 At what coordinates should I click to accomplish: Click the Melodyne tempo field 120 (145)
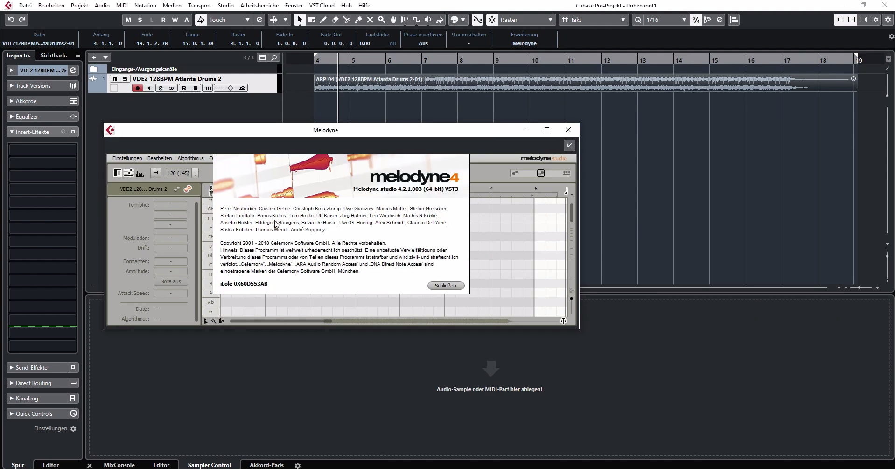[178, 173]
